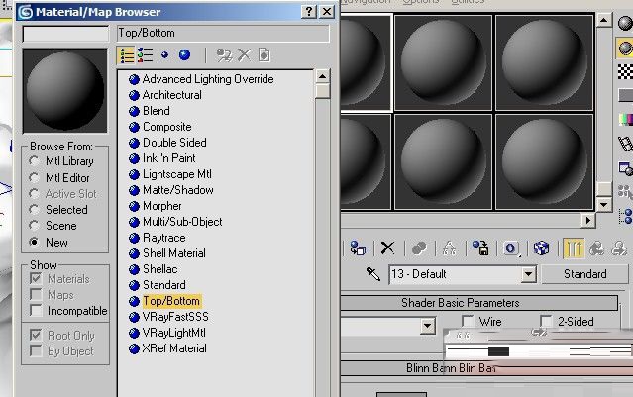
Task: Click empty search field above preview
Action: click(x=65, y=34)
